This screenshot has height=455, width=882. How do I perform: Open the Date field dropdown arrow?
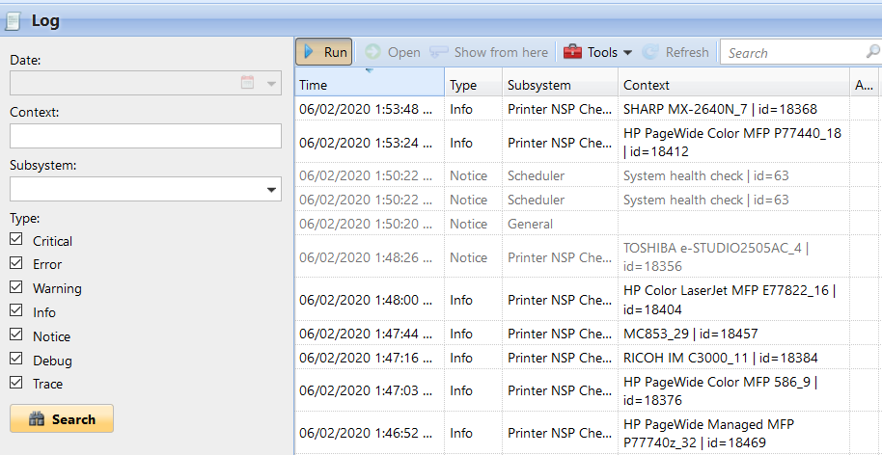click(x=270, y=83)
